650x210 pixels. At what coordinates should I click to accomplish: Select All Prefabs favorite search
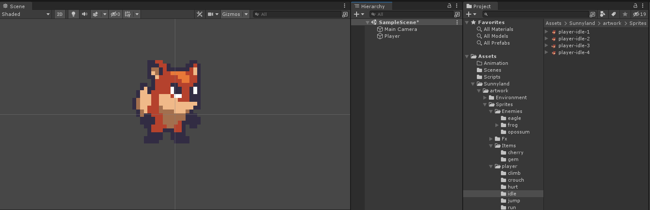(x=493, y=43)
